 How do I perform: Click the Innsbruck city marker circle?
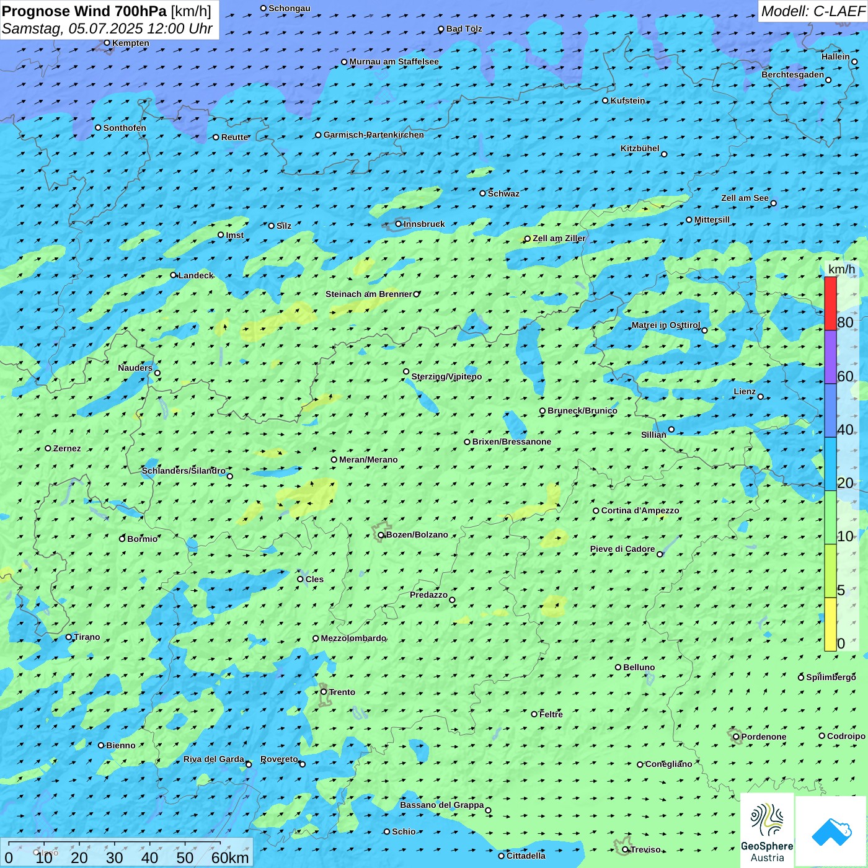tap(399, 224)
